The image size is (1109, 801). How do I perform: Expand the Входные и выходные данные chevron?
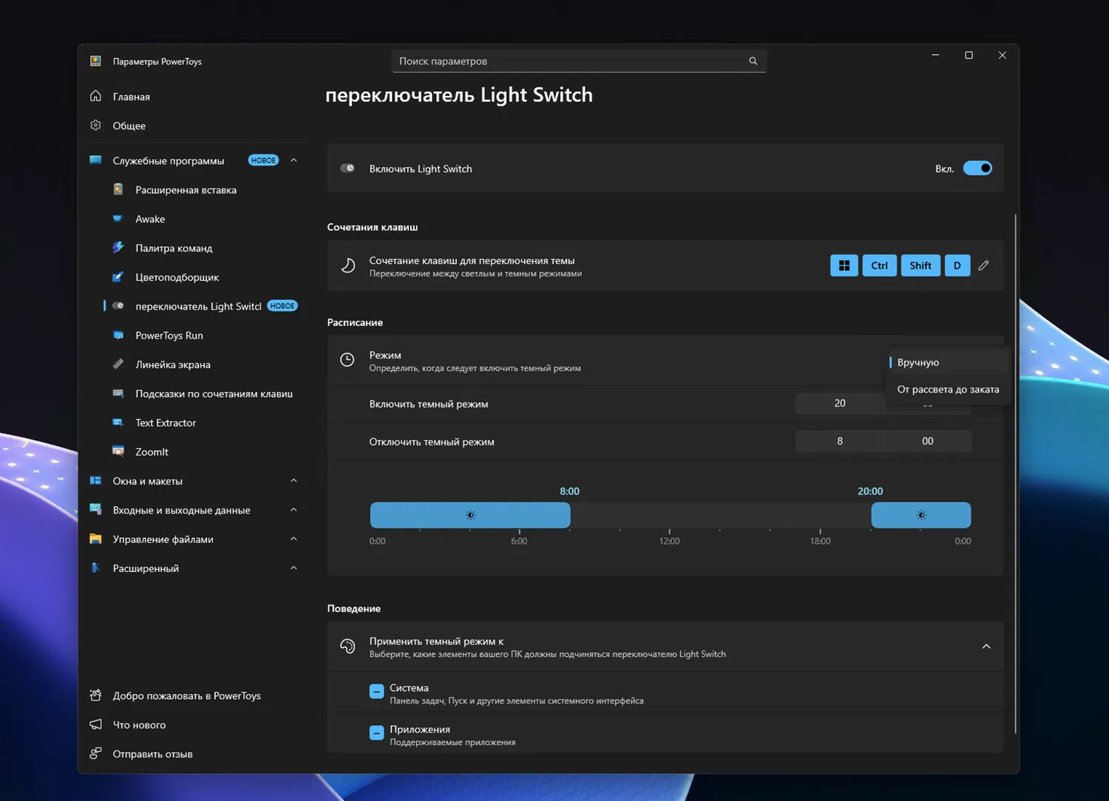point(294,510)
